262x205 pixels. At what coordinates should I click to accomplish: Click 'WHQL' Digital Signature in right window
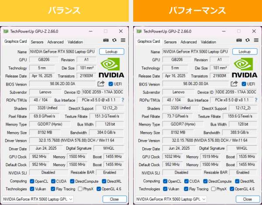coord(242,148)
